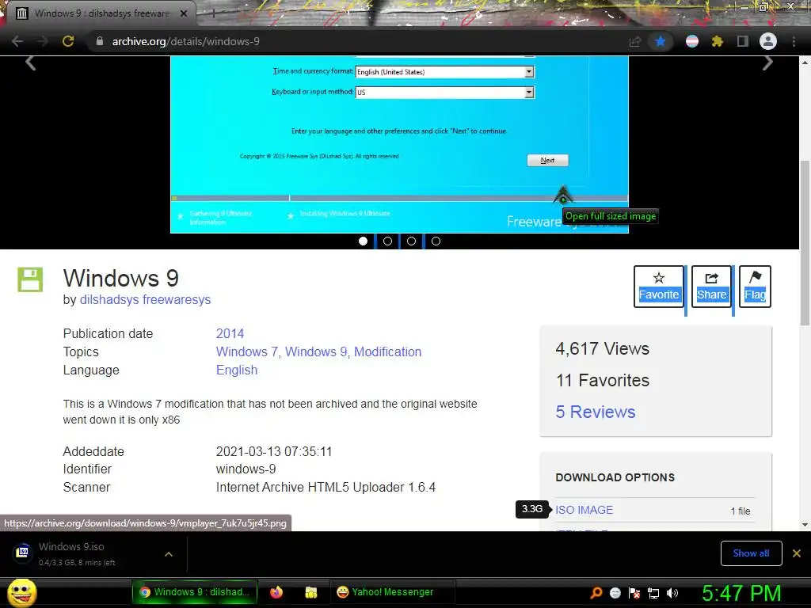This screenshot has width=811, height=608.
Task: Open the English language link
Action: (x=236, y=370)
